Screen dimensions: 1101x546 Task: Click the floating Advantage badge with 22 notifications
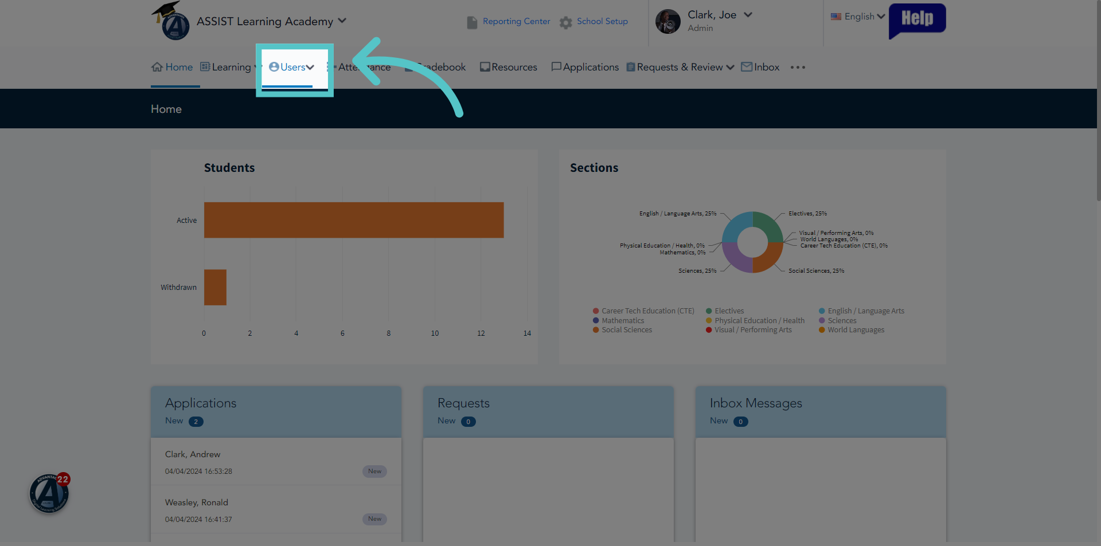pos(49,493)
